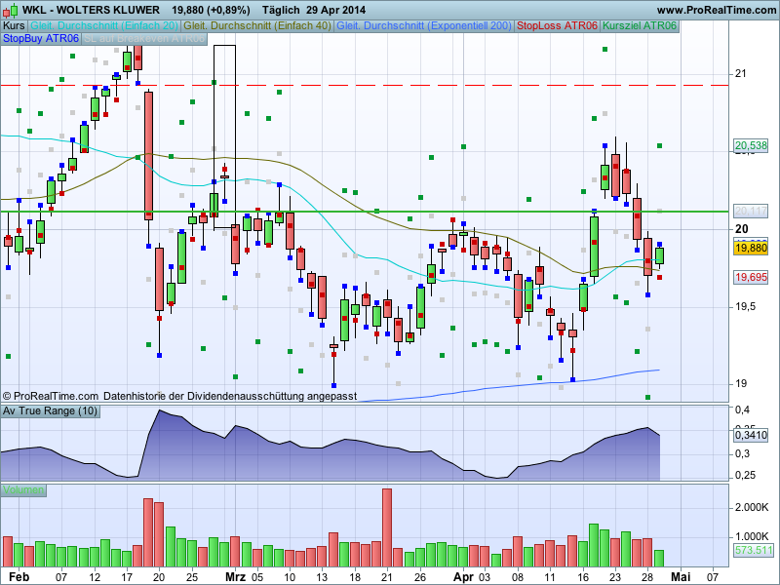The width and height of the screenshot is (780, 585).
Task: Click the 0,3410 ATR value tag
Action: click(751, 435)
